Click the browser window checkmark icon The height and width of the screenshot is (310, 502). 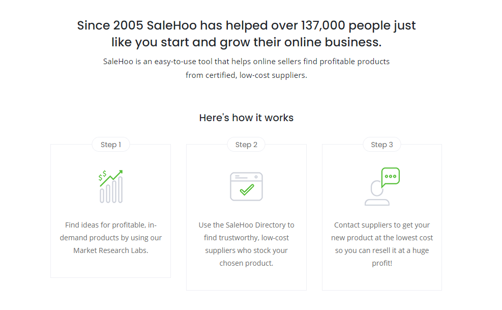pos(246,186)
